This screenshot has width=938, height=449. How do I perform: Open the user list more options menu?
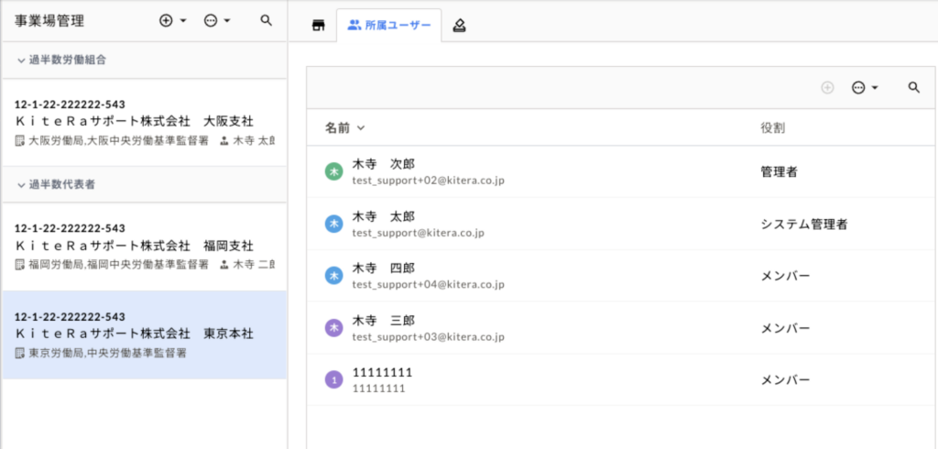(x=864, y=87)
